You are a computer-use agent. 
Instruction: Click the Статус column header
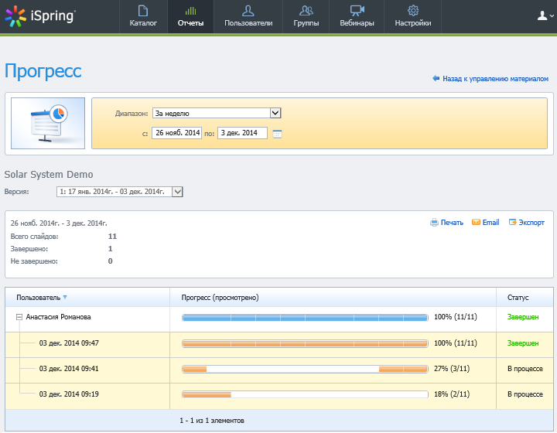coord(518,298)
